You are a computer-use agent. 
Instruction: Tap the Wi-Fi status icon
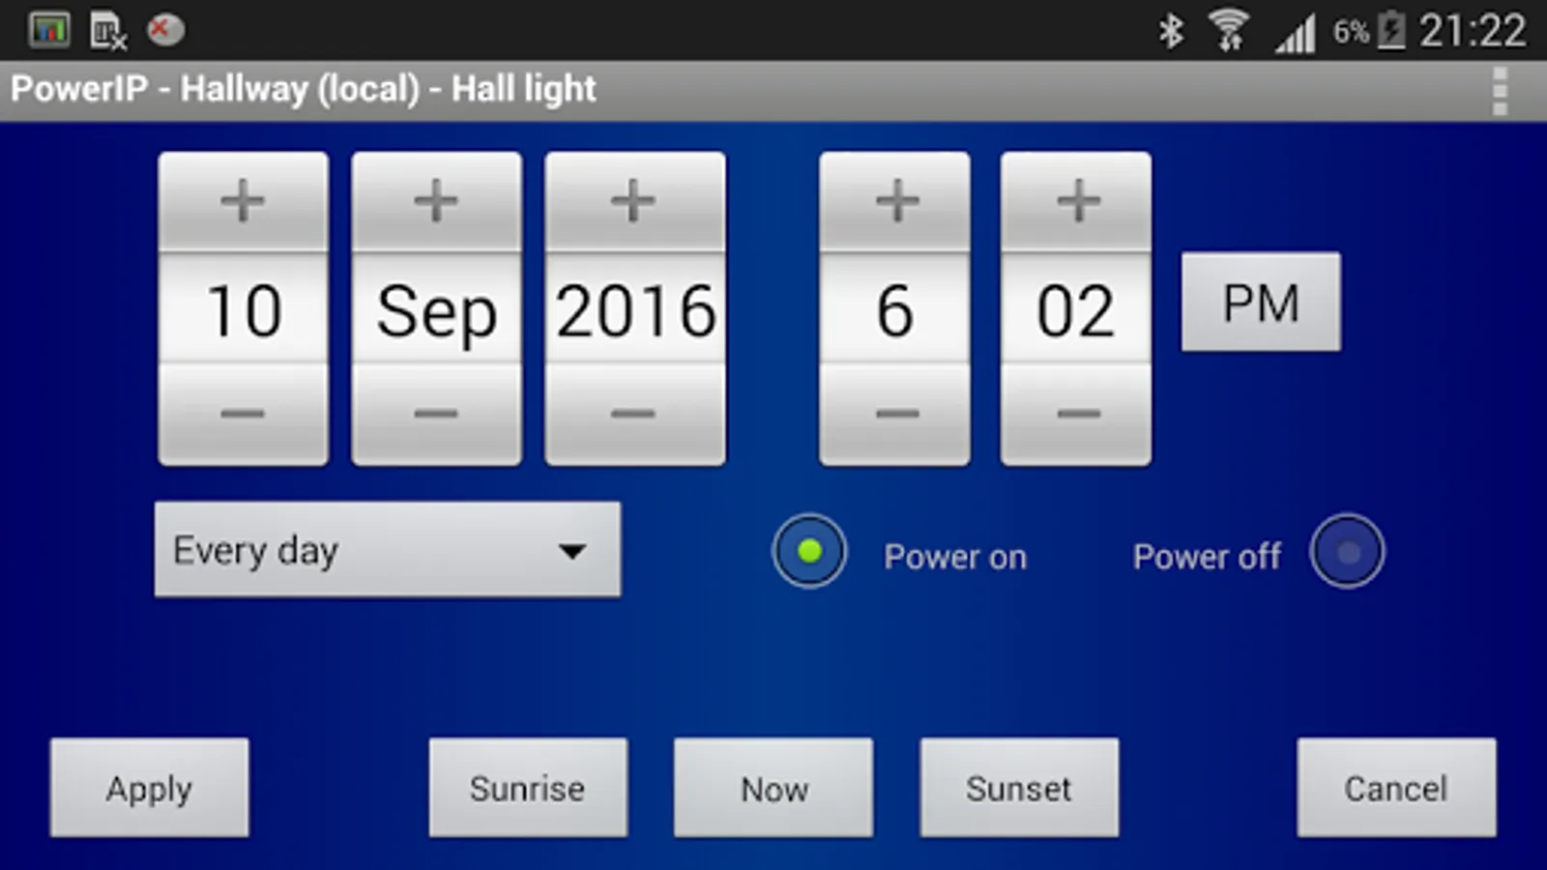(1228, 31)
